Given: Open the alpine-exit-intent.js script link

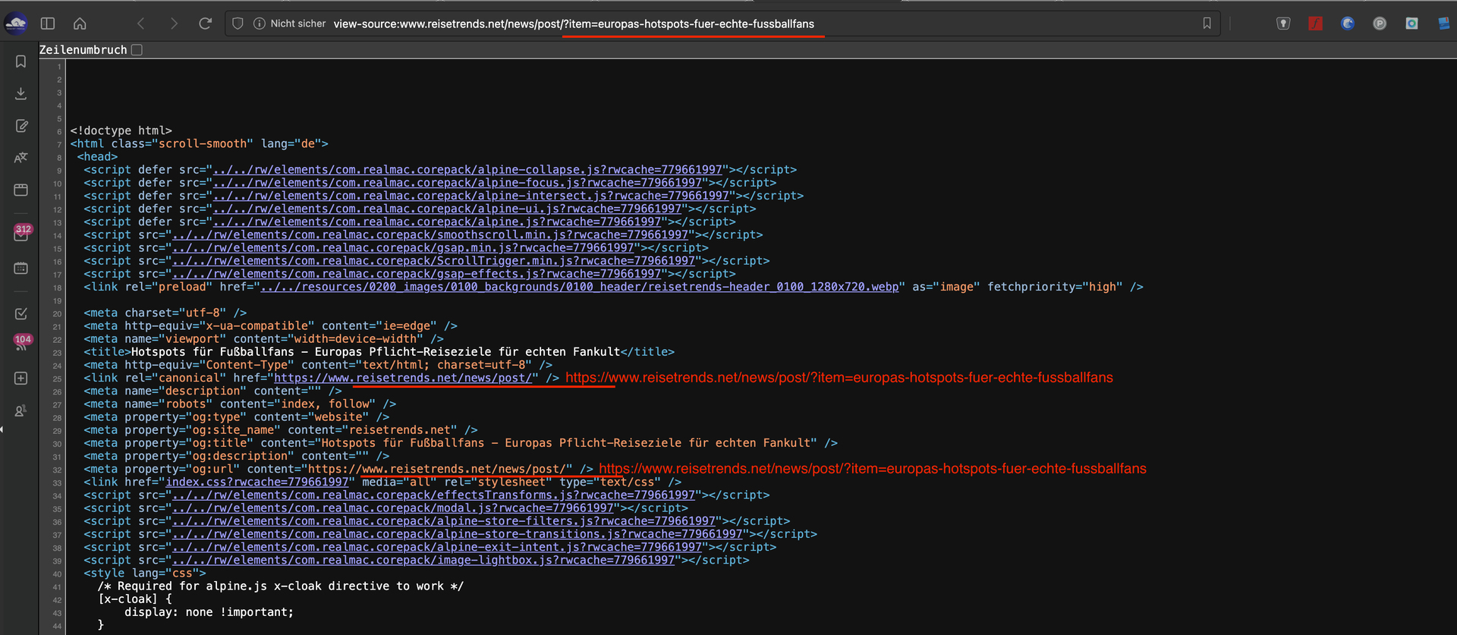Looking at the screenshot, I should [x=437, y=547].
